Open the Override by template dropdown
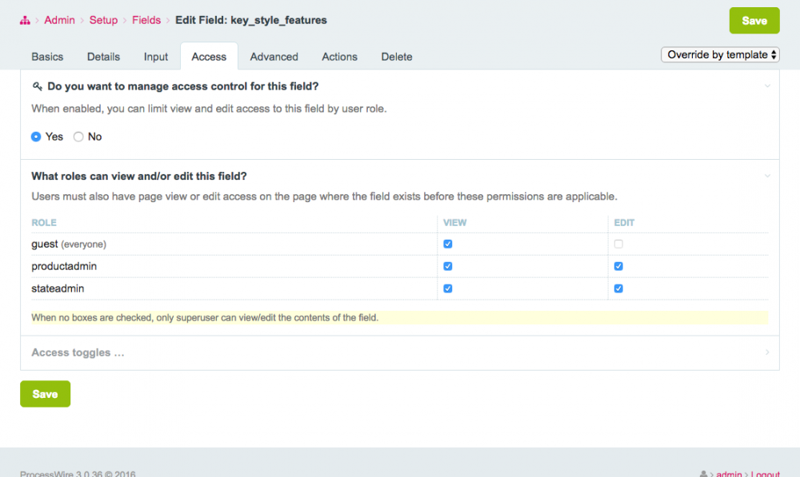 720,55
